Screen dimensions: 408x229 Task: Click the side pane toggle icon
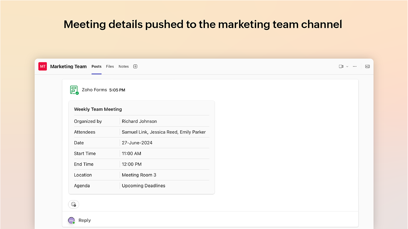[367, 66]
